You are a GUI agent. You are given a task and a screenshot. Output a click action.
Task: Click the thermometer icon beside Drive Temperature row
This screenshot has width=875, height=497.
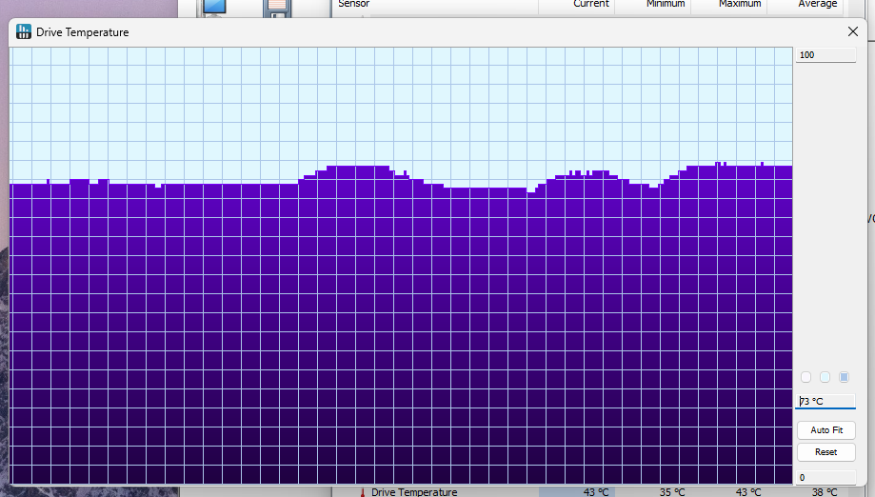(x=362, y=492)
